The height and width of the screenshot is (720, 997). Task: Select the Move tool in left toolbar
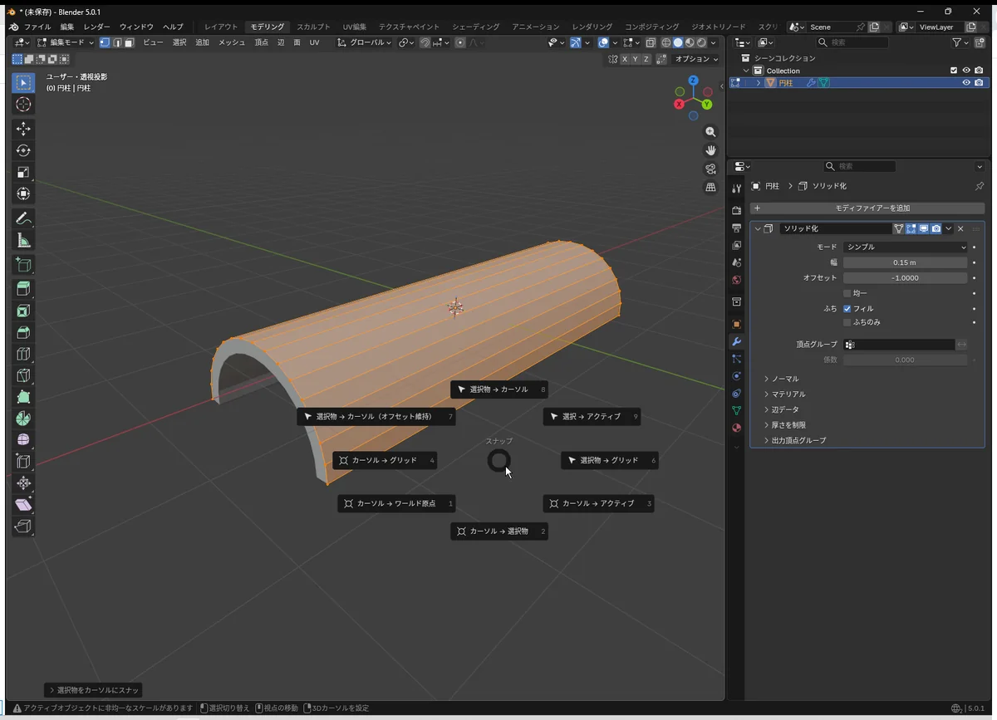[23, 129]
